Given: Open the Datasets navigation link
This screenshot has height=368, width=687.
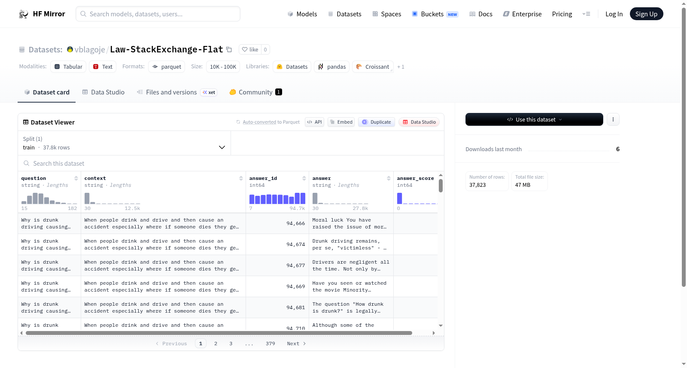Looking at the screenshot, I should (x=345, y=14).
